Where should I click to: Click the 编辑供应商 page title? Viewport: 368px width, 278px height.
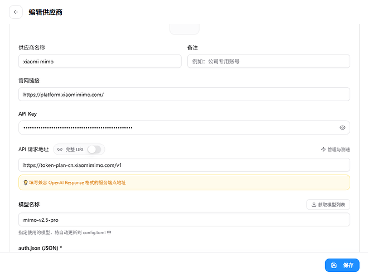[46, 12]
